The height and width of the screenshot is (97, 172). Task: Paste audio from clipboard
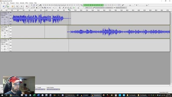pyautogui.click(x=45, y=8)
